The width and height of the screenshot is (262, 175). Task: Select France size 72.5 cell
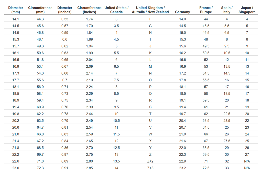pyautogui.click(x=206, y=168)
